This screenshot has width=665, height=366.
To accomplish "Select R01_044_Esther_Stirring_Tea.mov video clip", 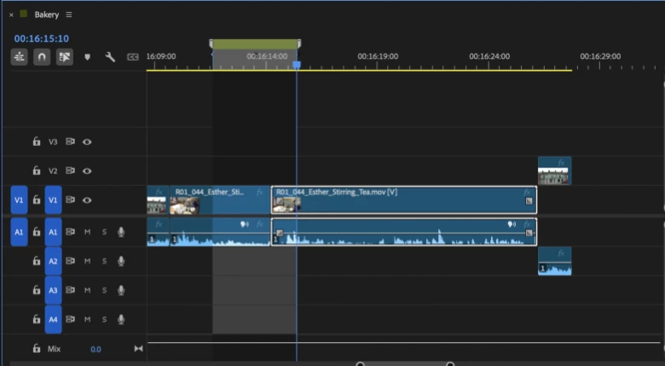I will click(404, 200).
